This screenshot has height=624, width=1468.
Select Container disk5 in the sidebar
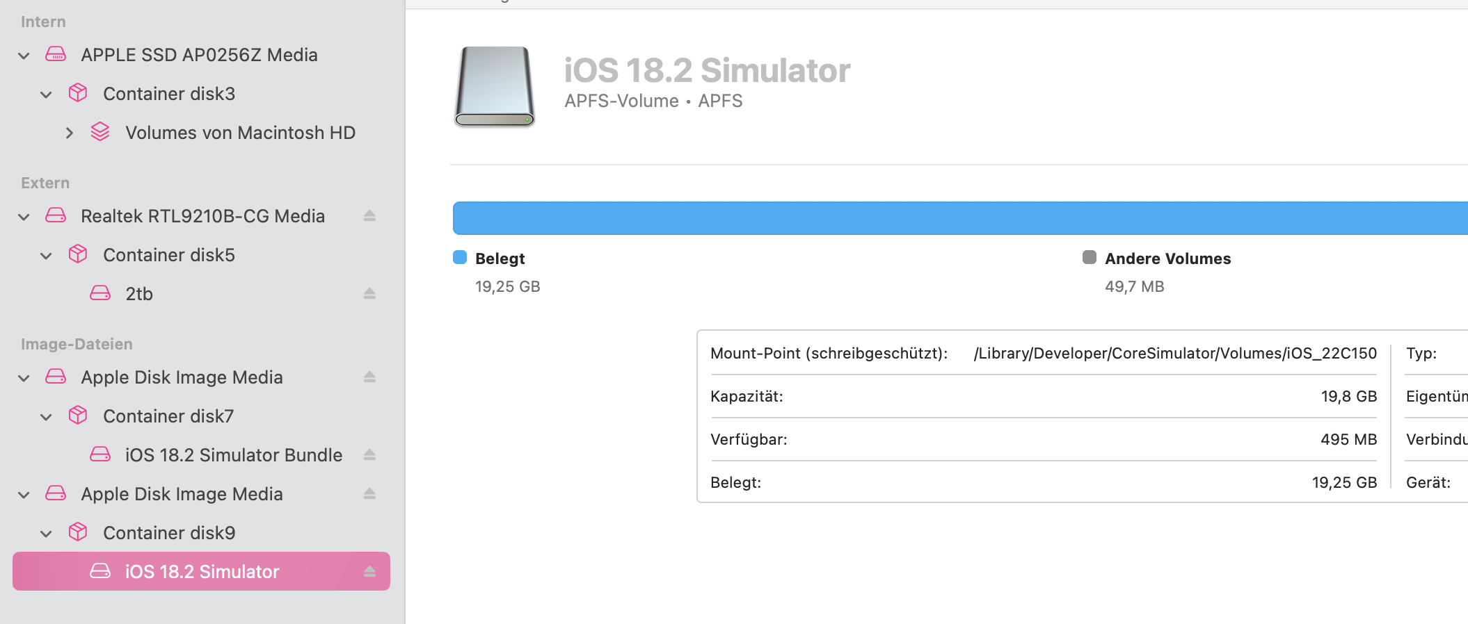tap(169, 255)
